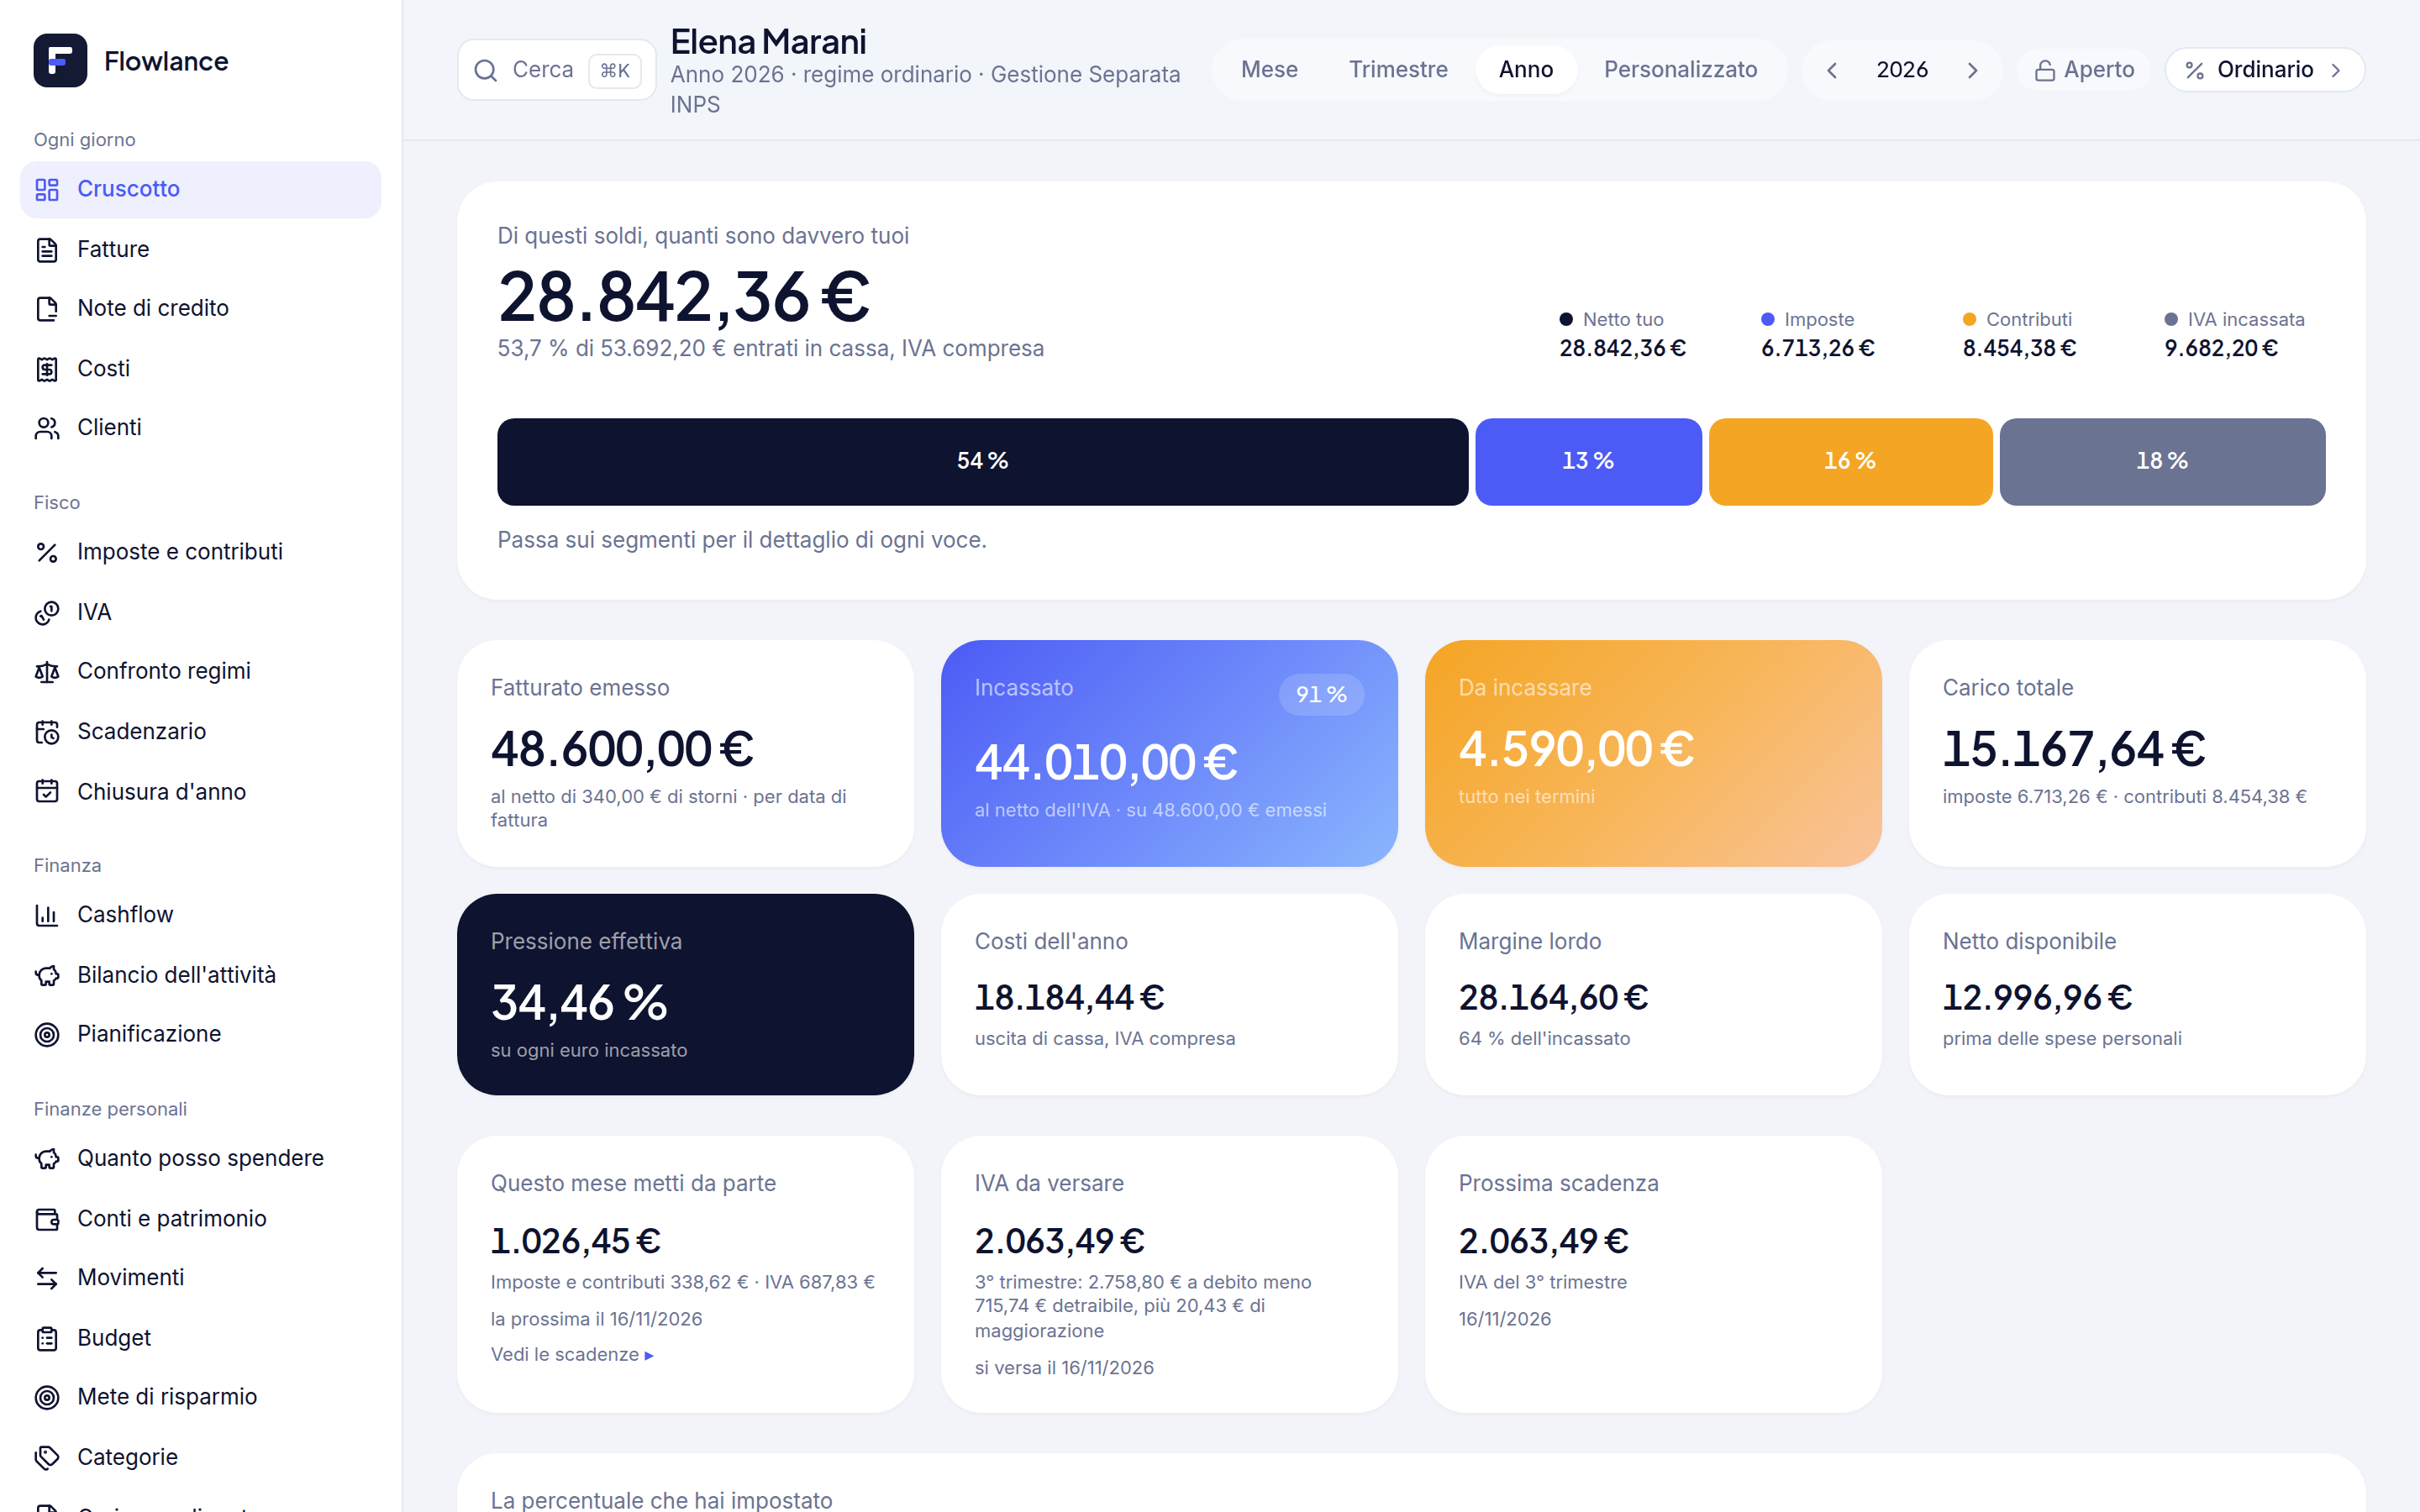Click the Movimenti arrows icon
2420x1512 pixels.
click(x=47, y=1278)
